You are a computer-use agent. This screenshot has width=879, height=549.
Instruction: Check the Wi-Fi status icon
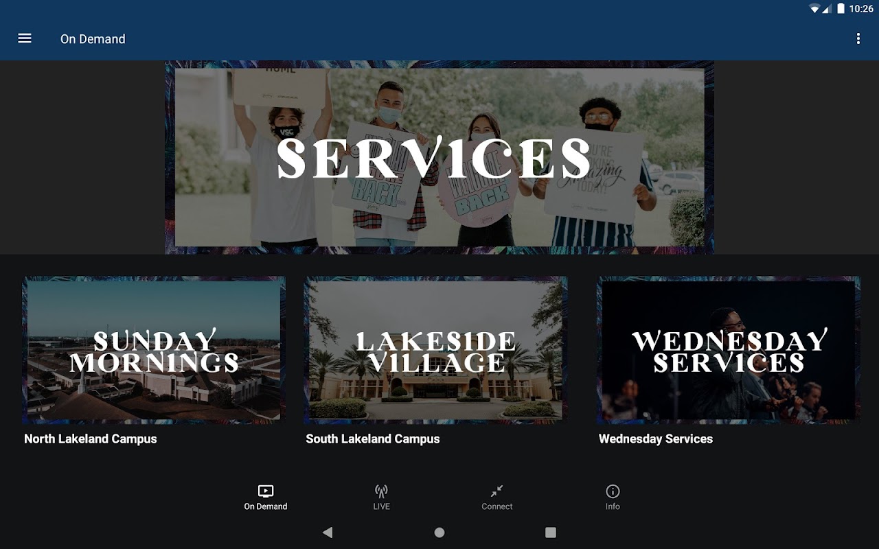(814, 8)
